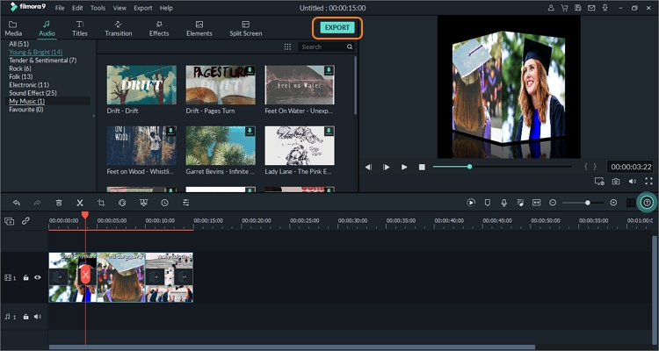Open the Color tool in timeline toolbar
This screenshot has height=351, width=659.
[122, 203]
